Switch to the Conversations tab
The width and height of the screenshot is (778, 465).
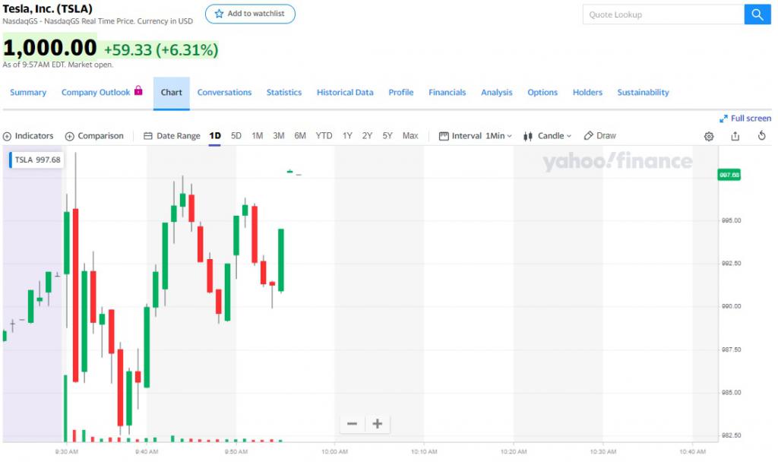(224, 92)
